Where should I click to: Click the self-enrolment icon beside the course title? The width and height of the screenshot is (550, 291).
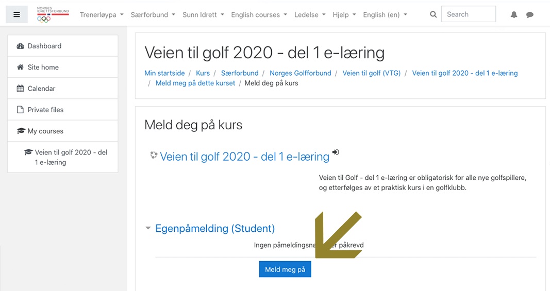coord(336,152)
